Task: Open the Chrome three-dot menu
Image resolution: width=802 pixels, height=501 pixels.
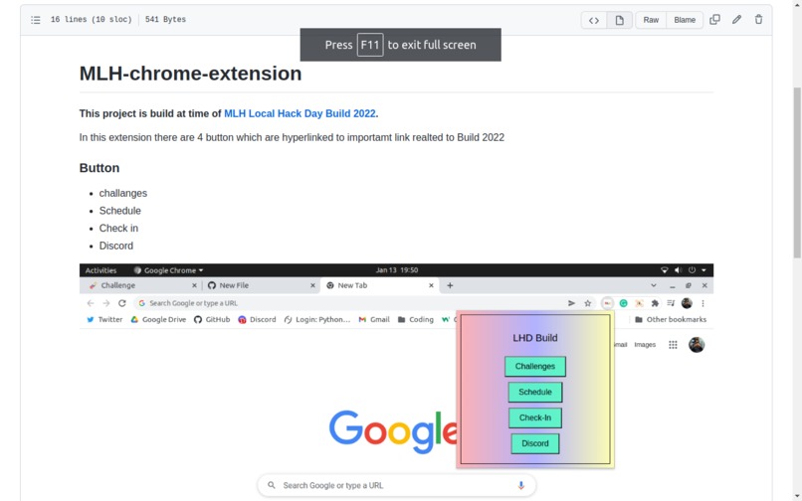Action: pyautogui.click(x=702, y=303)
